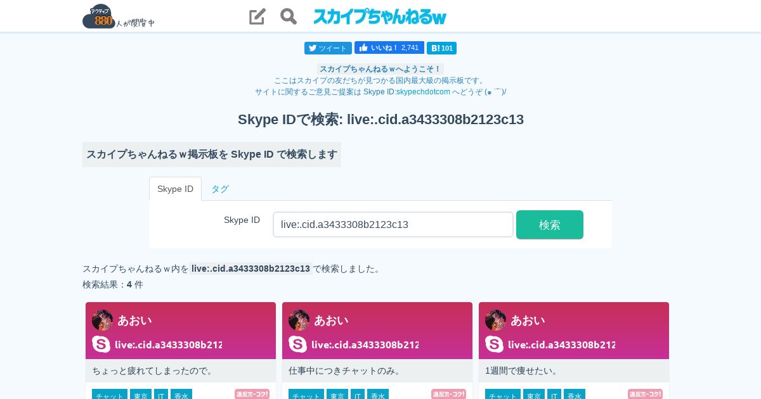The image size is (761, 399).
Task: Click Skype icon in ちょっと疲れてしまったので card
Action: [101, 345]
